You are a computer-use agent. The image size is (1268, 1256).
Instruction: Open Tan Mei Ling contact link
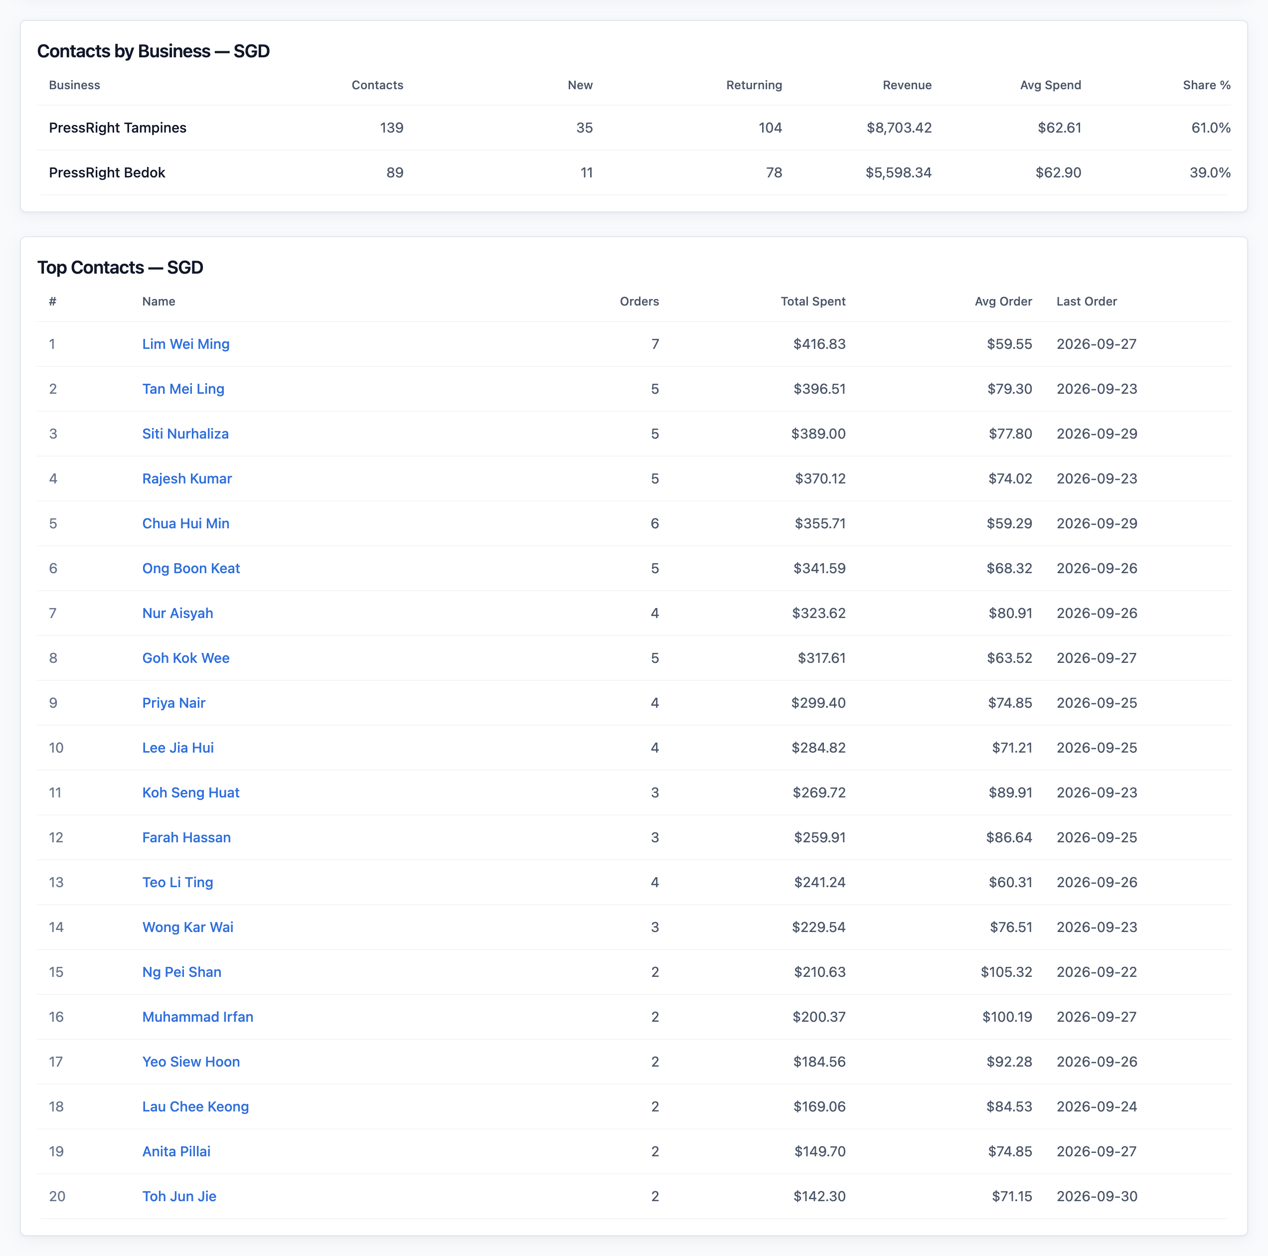[x=183, y=388]
